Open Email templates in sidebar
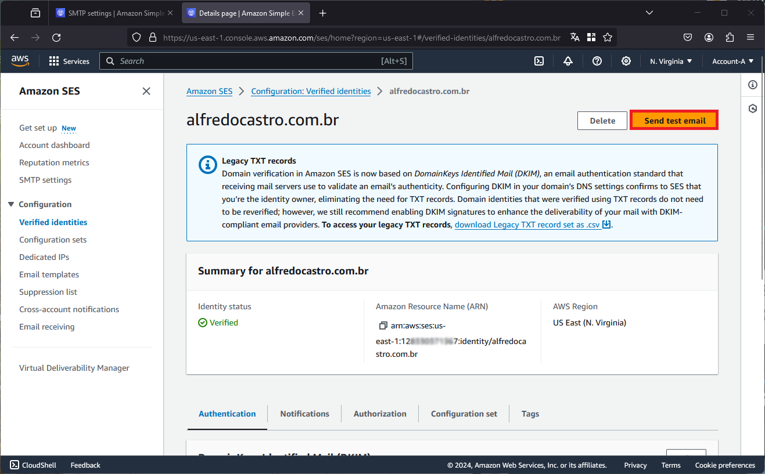765x474 pixels. (x=49, y=274)
